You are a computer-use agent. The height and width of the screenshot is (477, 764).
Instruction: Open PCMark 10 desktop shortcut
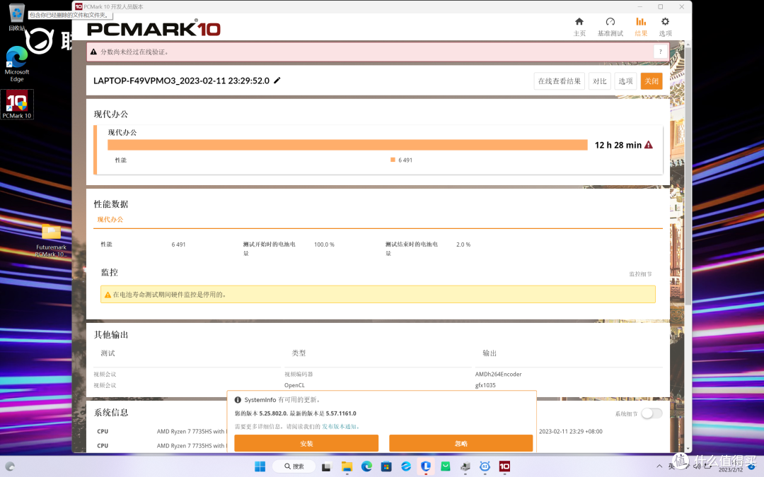coord(17,104)
